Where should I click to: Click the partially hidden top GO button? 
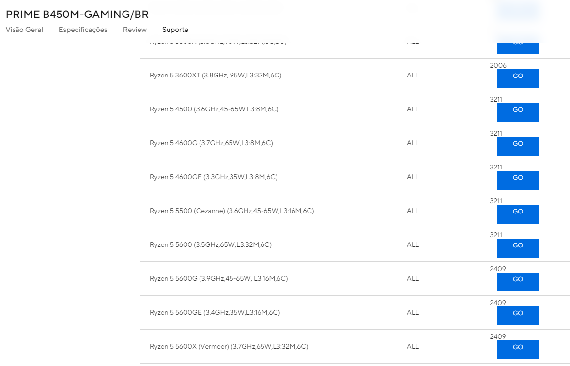[518, 48]
